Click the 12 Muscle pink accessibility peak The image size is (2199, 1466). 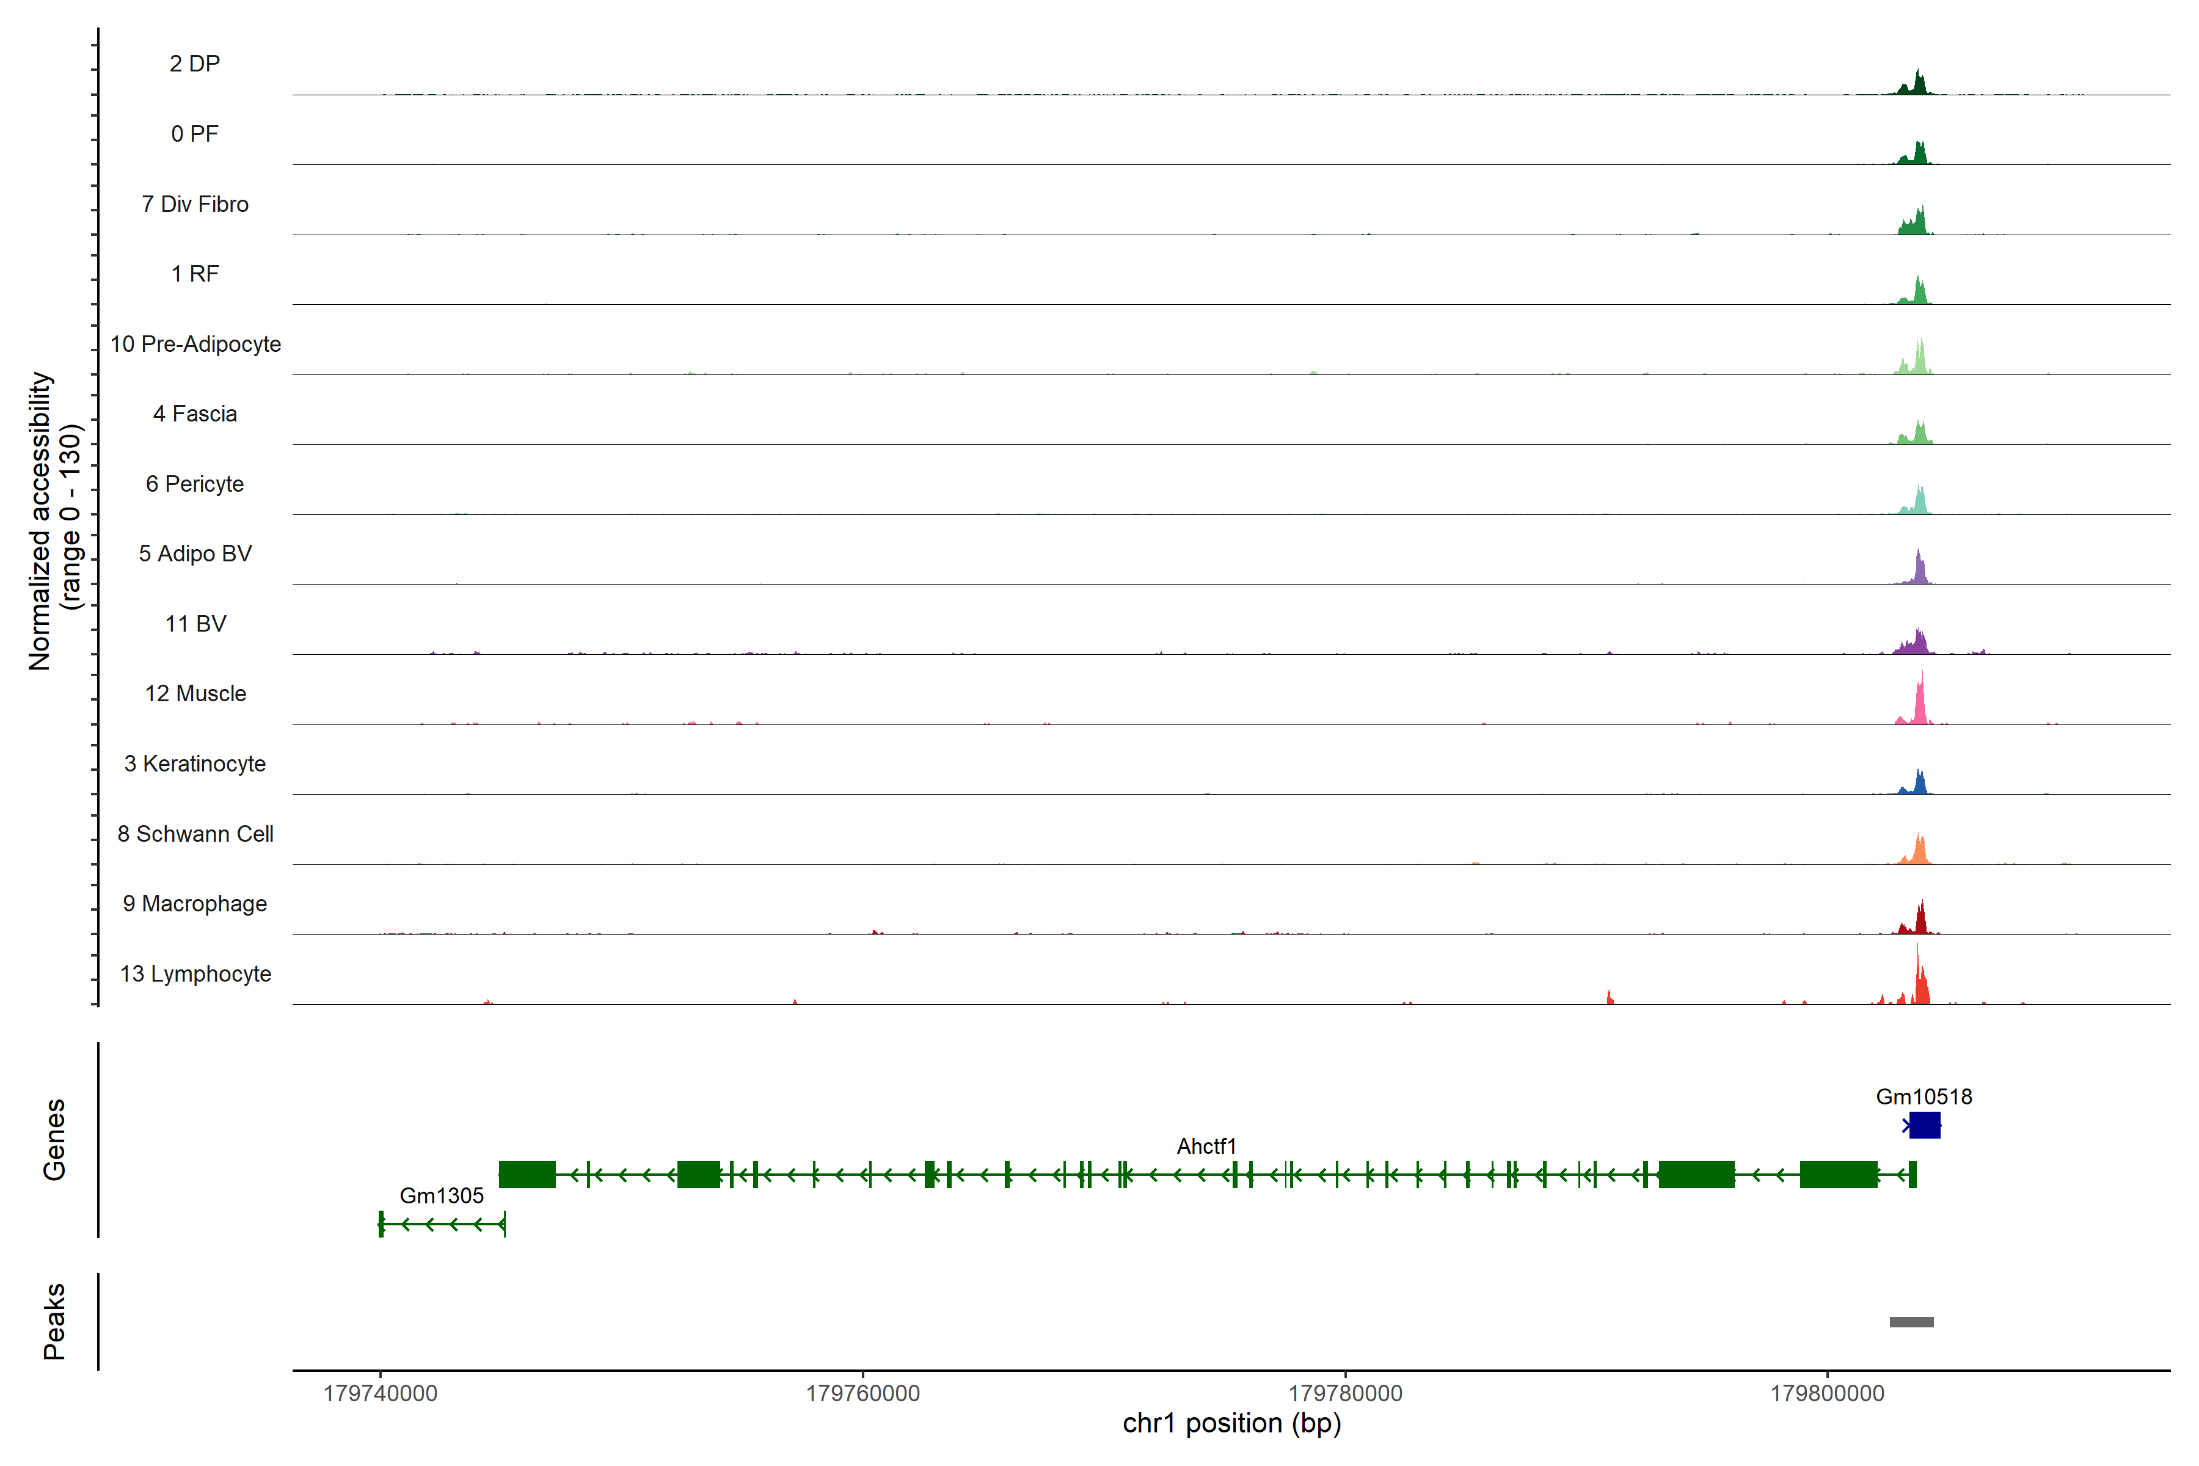tap(1919, 708)
